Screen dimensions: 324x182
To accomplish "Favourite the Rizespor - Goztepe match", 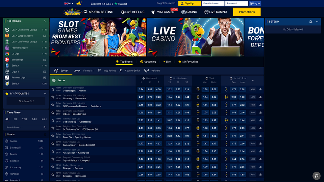I will [53, 167].
